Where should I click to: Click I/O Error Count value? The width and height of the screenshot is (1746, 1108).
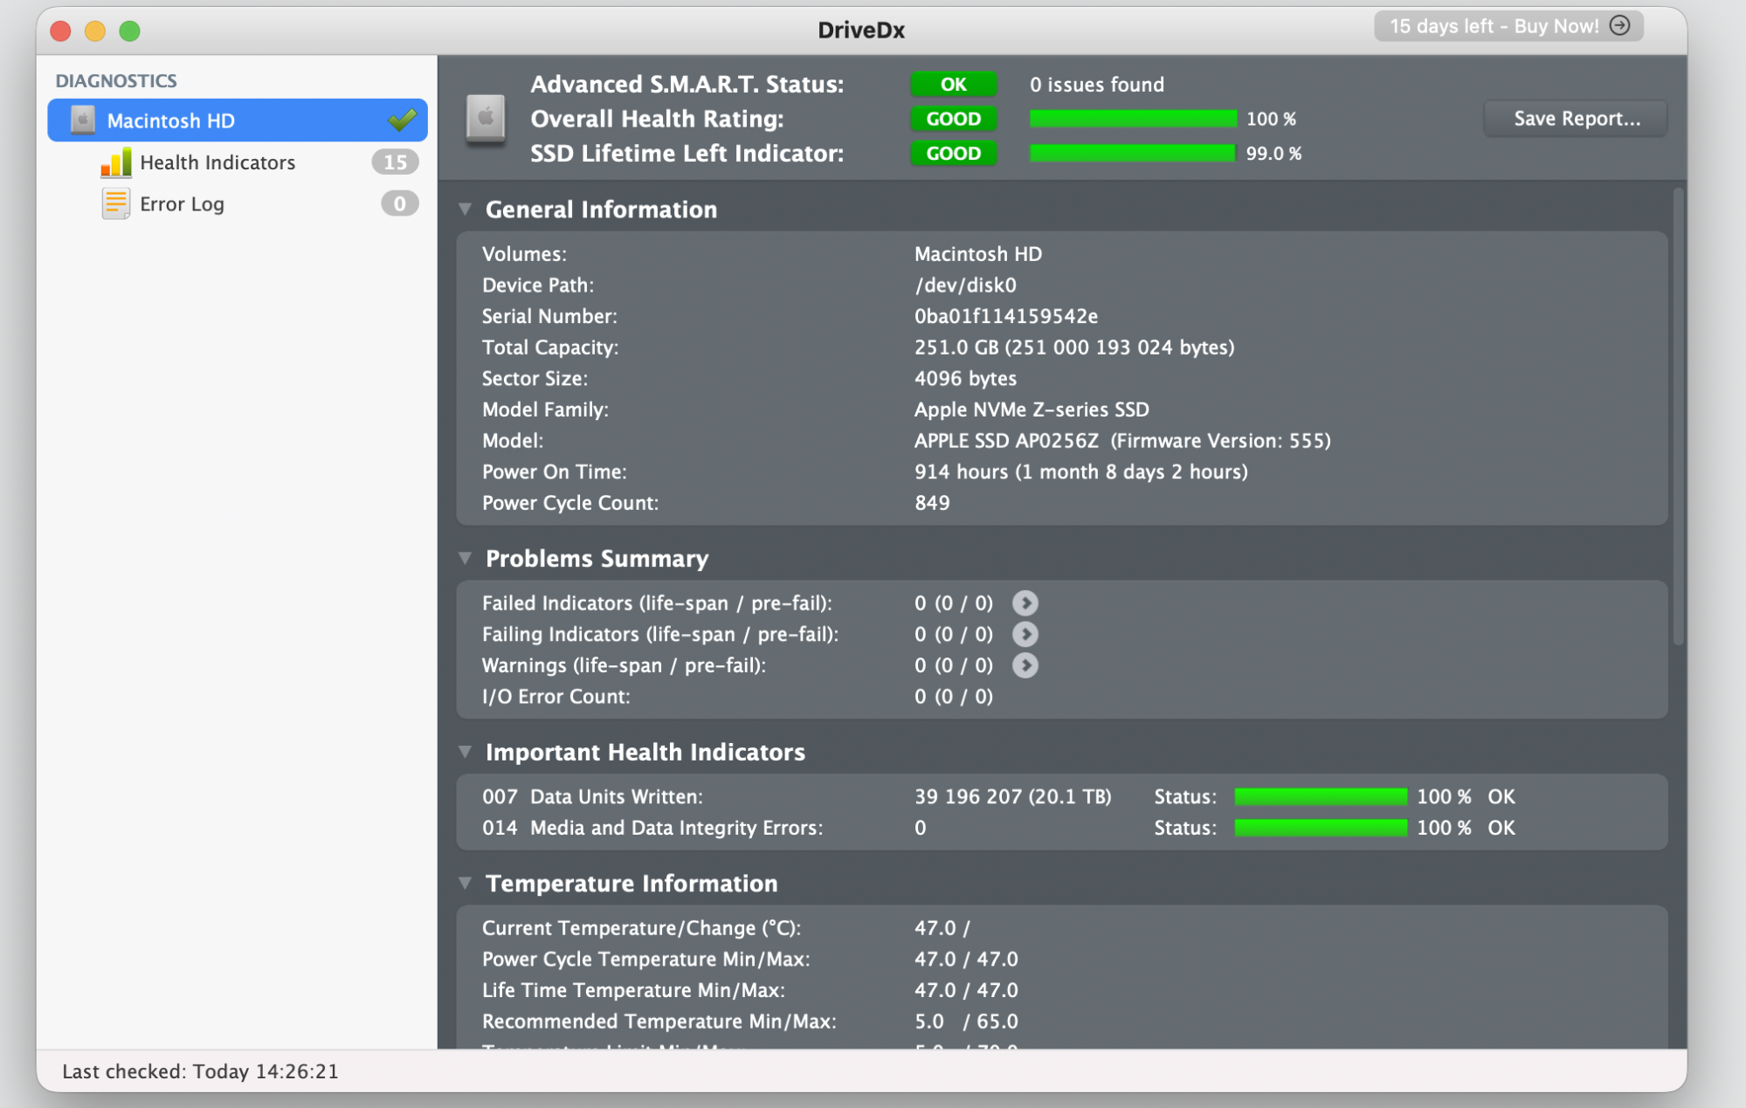point(953,697)
